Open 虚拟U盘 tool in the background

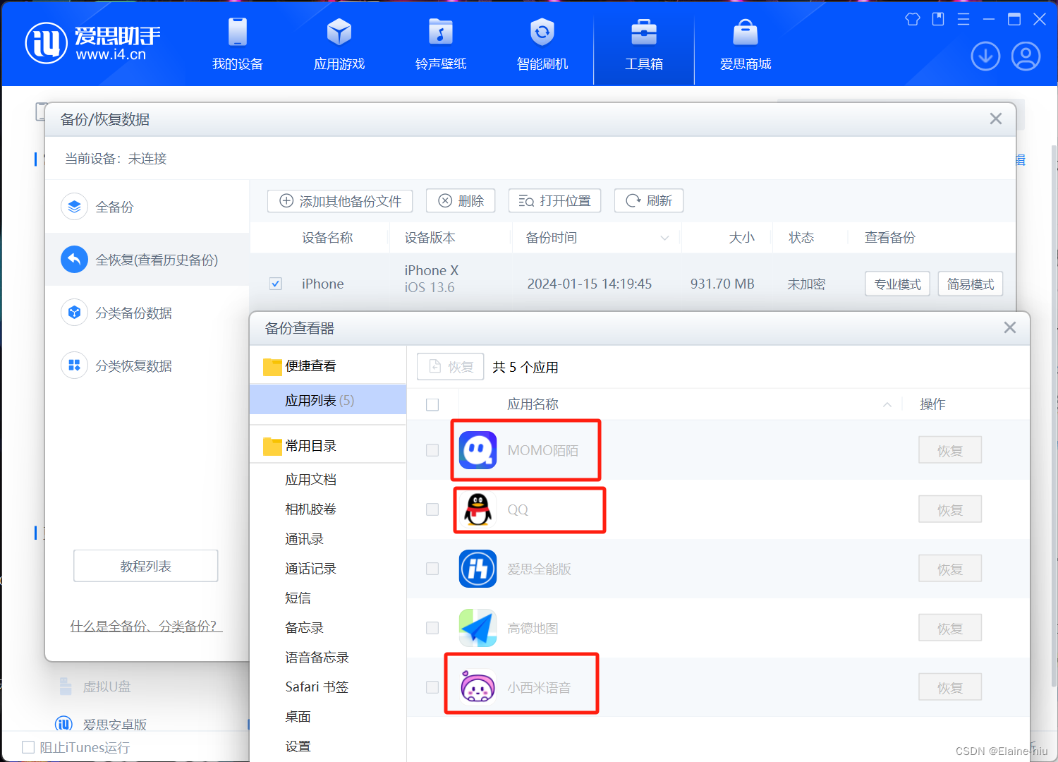[x=95, y=687]
